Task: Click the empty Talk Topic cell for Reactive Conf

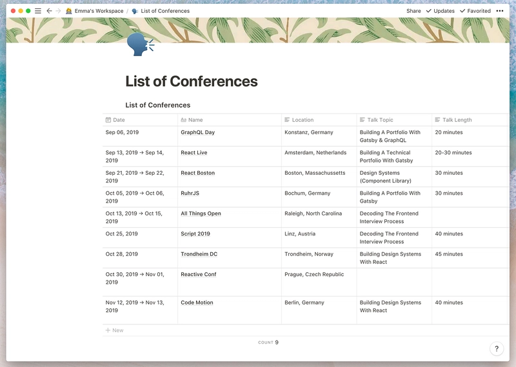Action: coord(394,283)
